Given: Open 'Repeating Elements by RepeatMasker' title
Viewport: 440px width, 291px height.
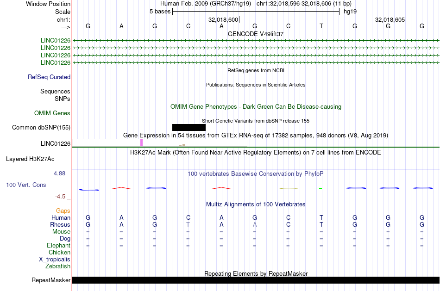Looking at the screenshot, I should pyautogui.click(x=256, y=273).
